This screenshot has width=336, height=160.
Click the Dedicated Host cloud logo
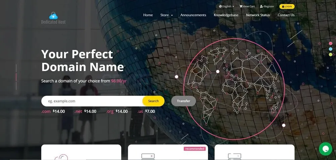coord(53,18)
